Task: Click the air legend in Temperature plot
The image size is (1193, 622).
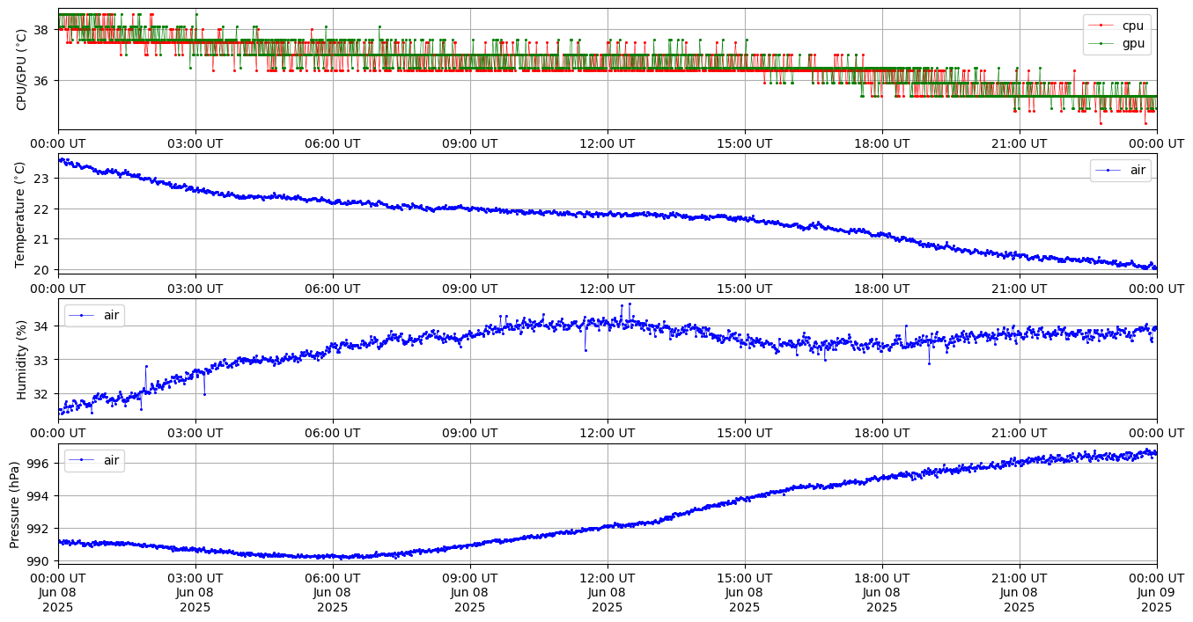Action: [1120, 171]
